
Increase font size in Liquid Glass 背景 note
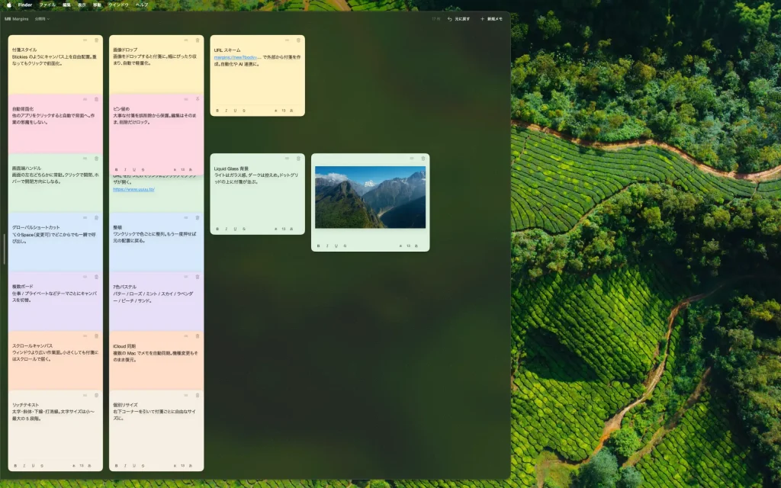coord(291,229)
